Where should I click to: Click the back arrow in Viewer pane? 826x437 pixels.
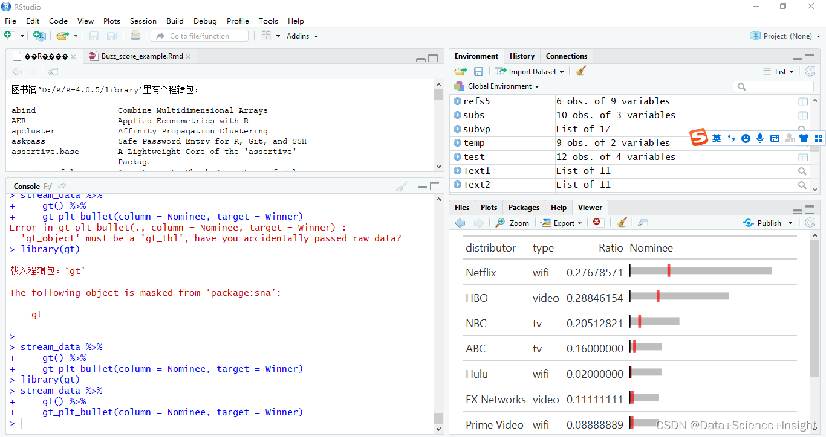pos(461,223)
